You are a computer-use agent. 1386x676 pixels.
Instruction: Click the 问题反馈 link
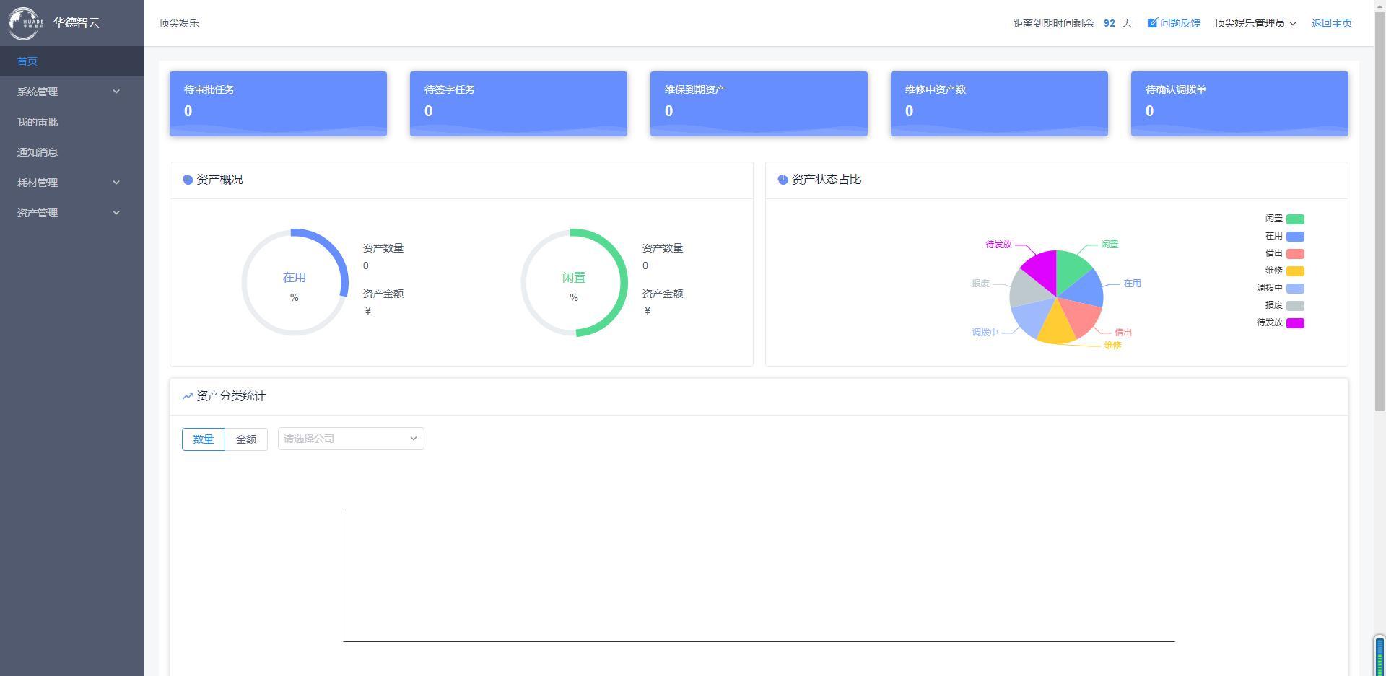coord(1180,23)
